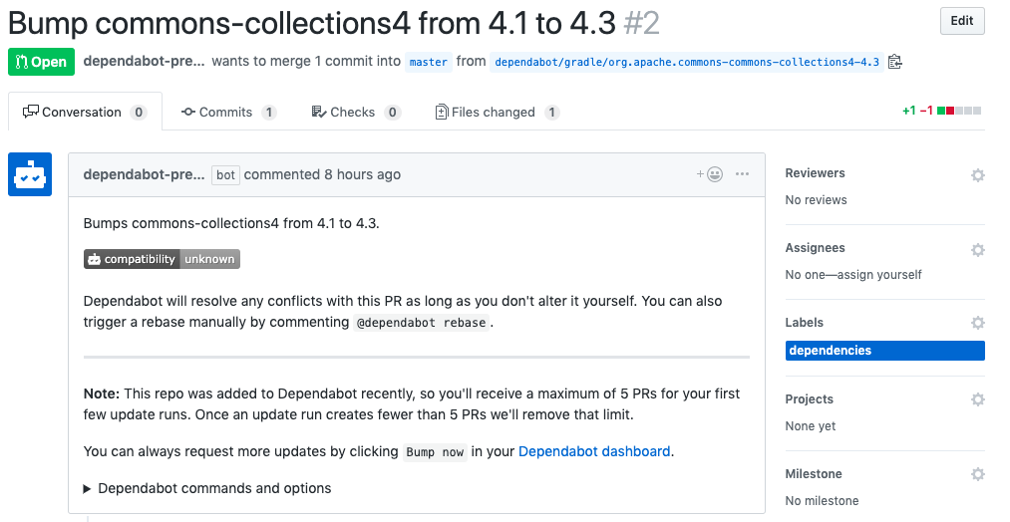Open the dependabot-pre... commenter profile link
The width and height of the screenshot is (1010, 522).
(x=145, y=174)
